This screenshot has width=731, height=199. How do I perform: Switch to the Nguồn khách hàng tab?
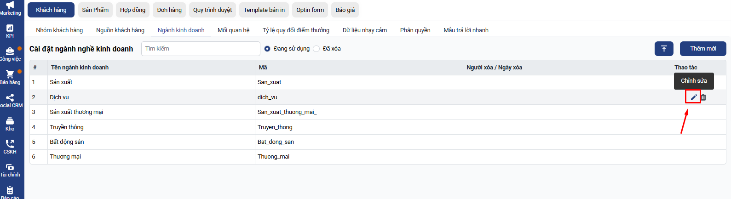[x=120, y=30]
